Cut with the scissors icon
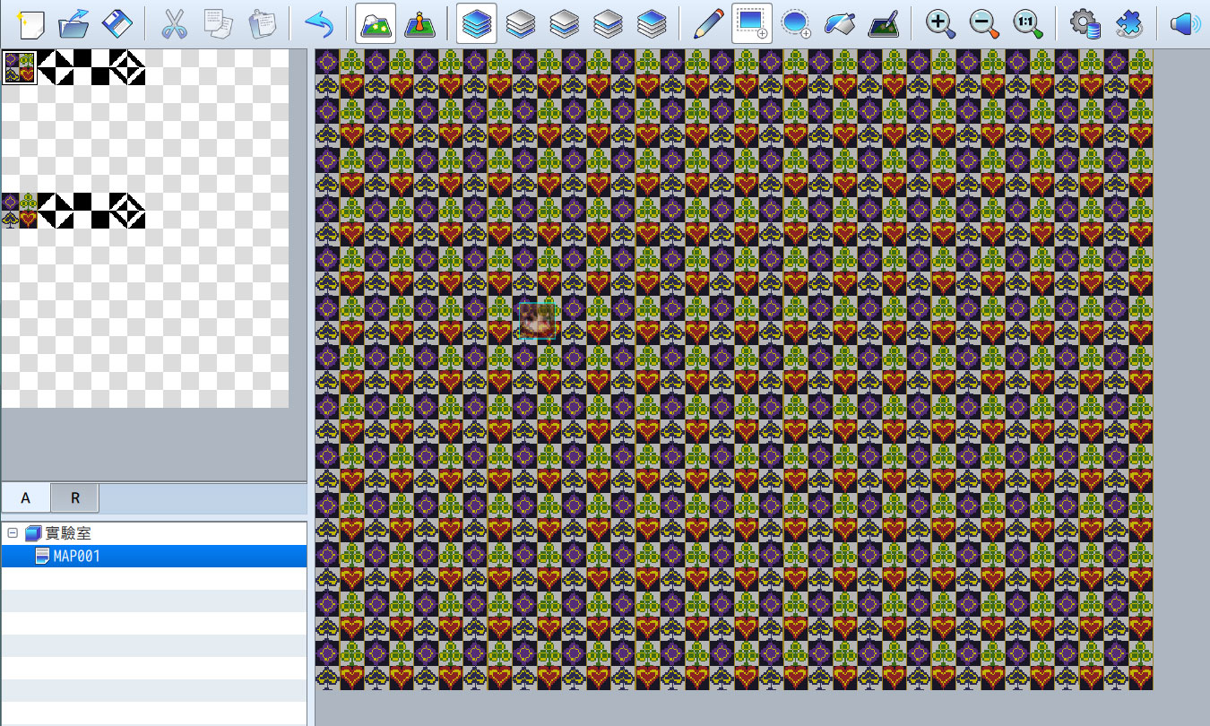1210x726 pixels. [174, 24]
